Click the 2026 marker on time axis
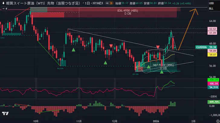This screenshot has height=123, width=220. click(x=156, y=120)
